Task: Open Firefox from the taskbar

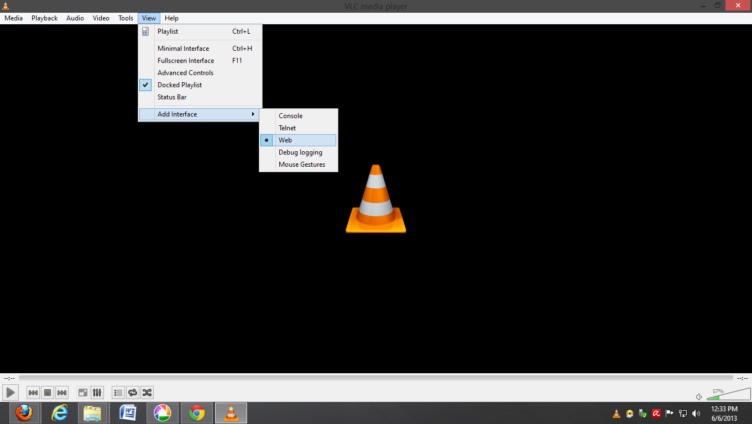Action: pos(24,413)
